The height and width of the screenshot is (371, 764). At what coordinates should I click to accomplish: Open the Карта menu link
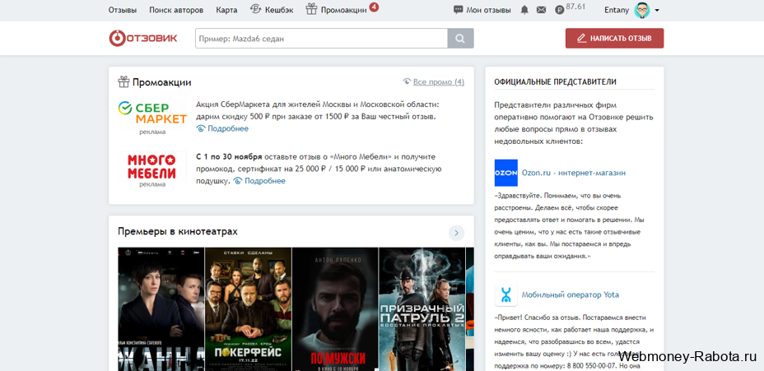click(226, 10)
